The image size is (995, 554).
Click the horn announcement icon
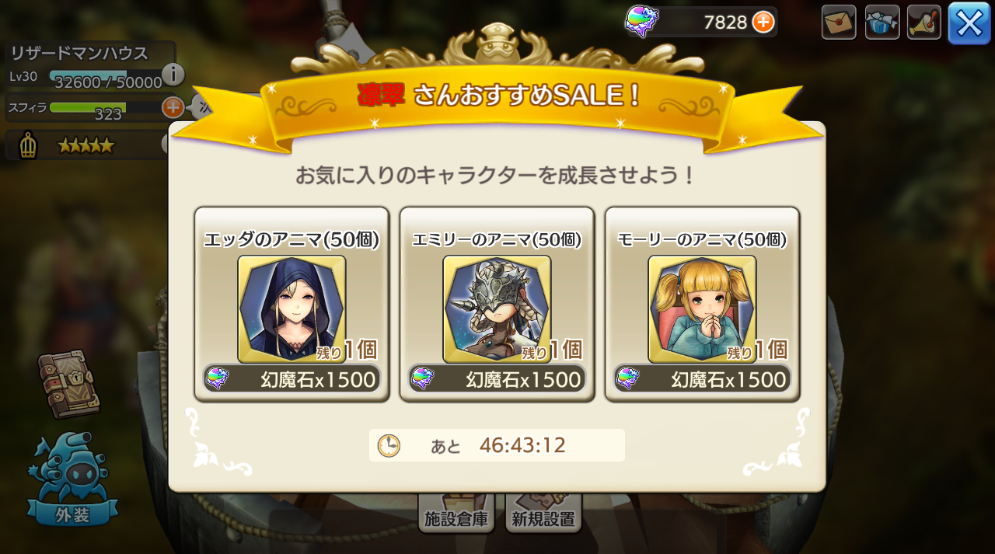[924, 22]
